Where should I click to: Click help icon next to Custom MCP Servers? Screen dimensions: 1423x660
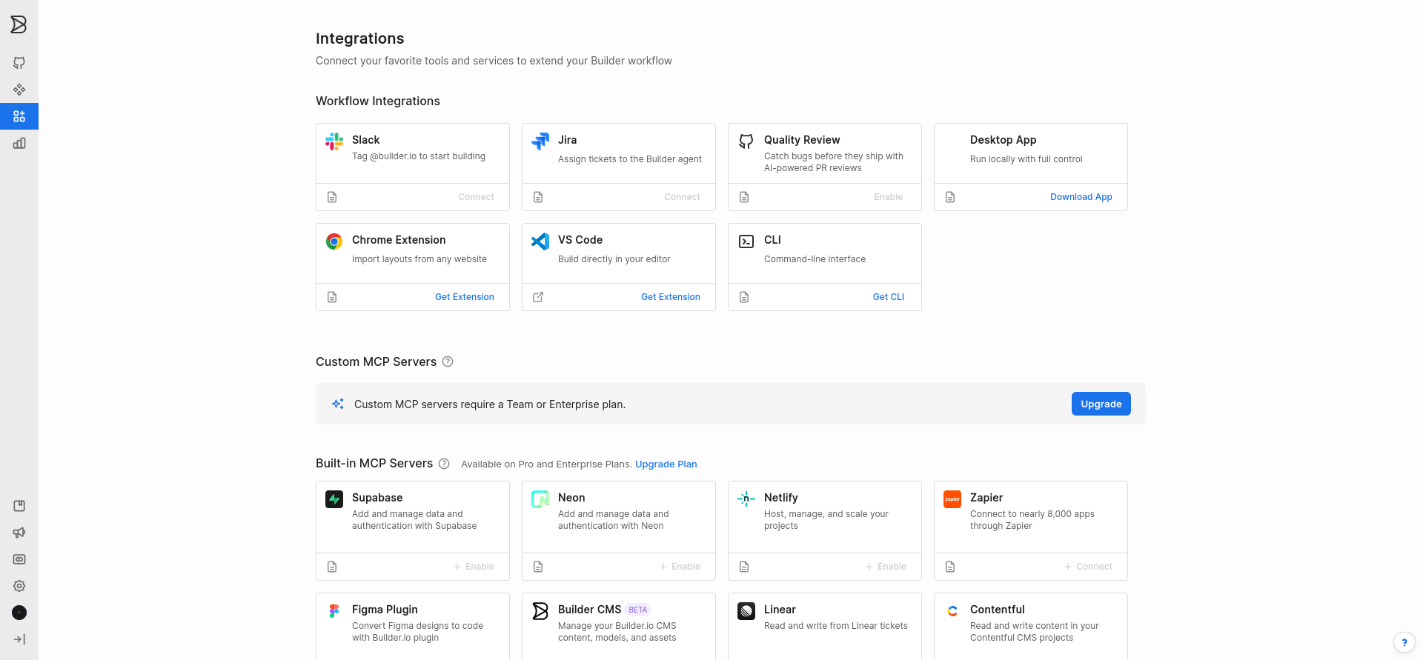(448, 361)
